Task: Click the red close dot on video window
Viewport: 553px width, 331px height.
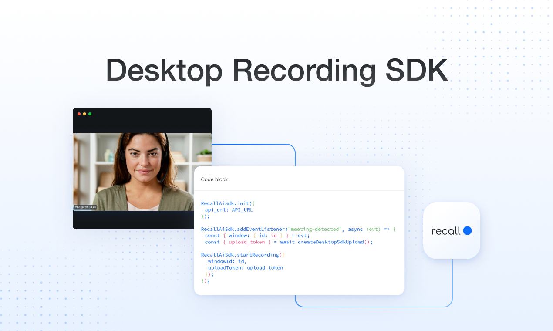Action: pos(79,114)
